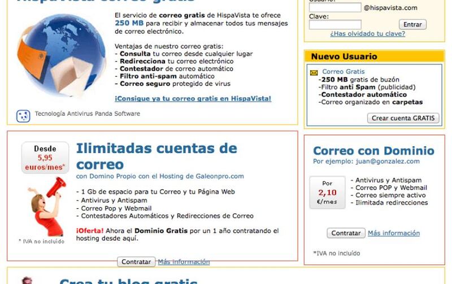Click the globe with envelopes image

coord(63,55)
